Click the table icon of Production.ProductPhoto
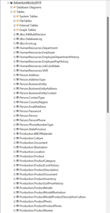The width and height of the screenshot is (110, 213). click(x=17, y=201)
